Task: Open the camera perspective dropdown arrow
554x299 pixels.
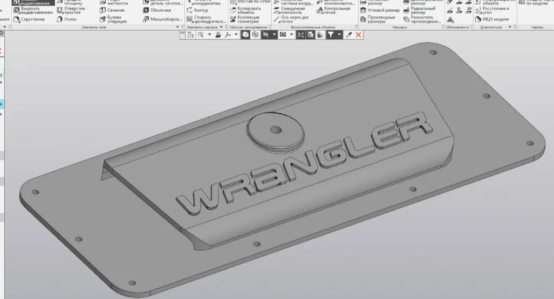Action: pyautogui.click(x=291, y=34)
